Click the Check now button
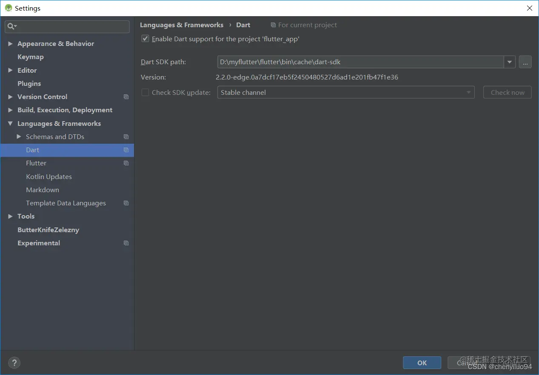Viewport: 539px width, 375px height. click(x=508, y=92)
